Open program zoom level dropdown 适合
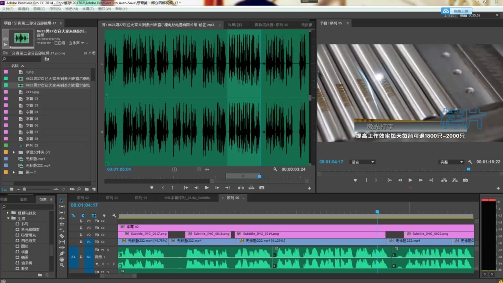 pos(363,162)
